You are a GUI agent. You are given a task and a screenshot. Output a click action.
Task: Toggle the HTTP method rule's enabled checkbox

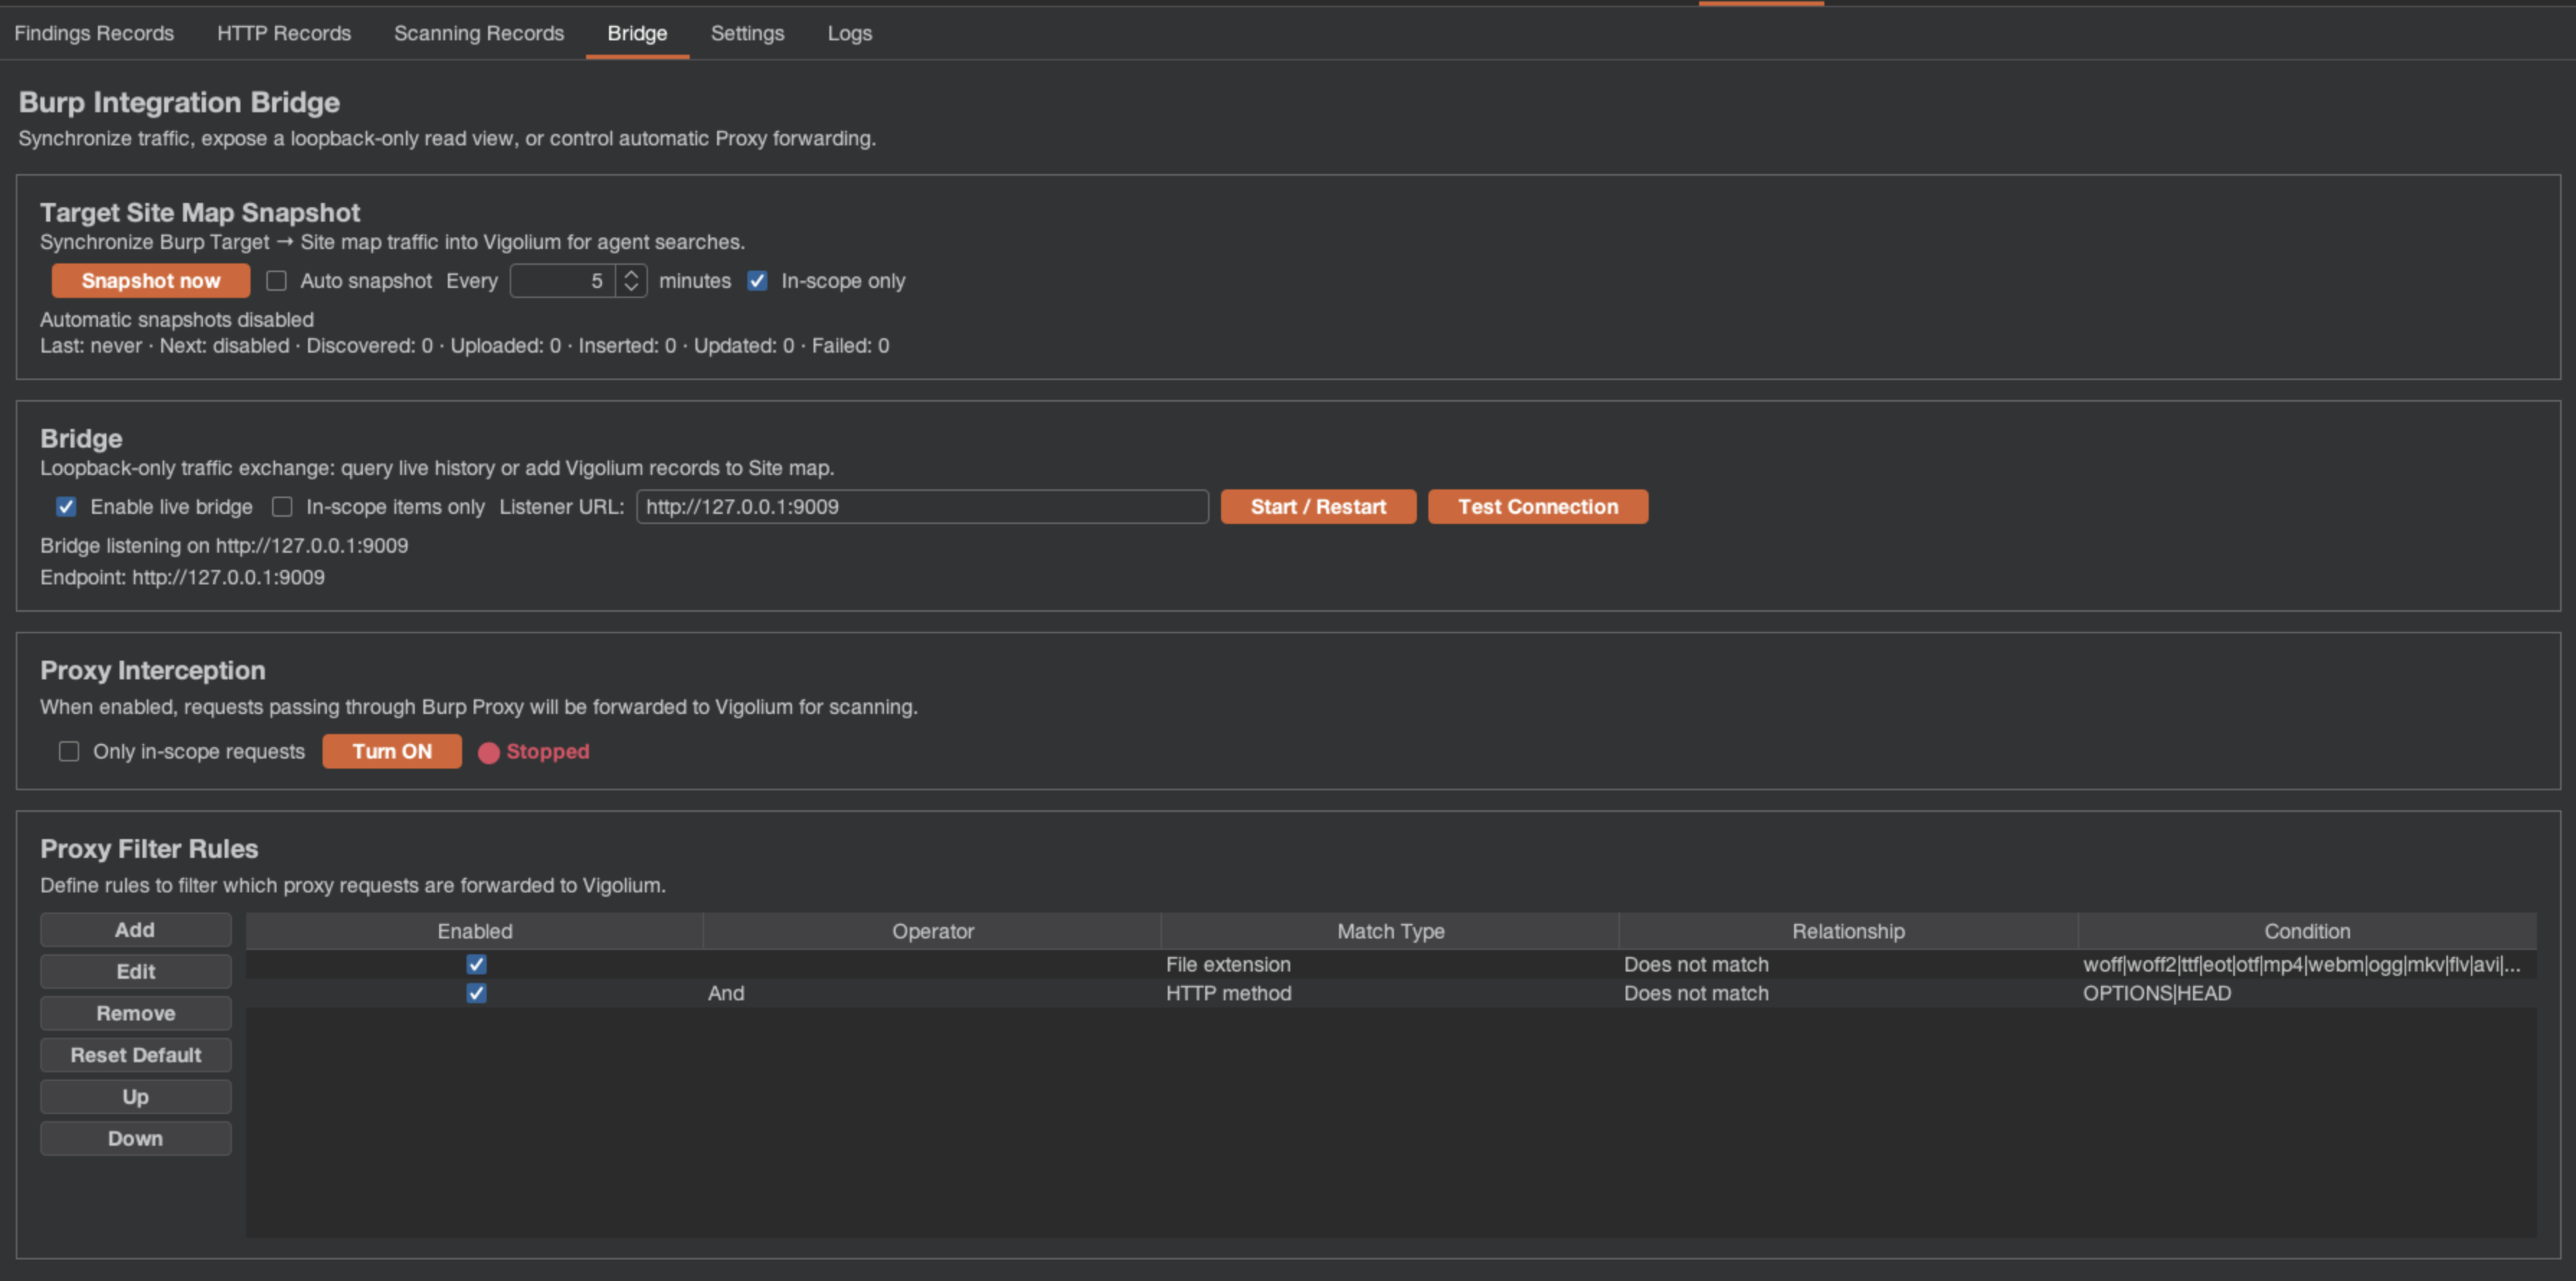pyautogui.click(x=477, y=993)
